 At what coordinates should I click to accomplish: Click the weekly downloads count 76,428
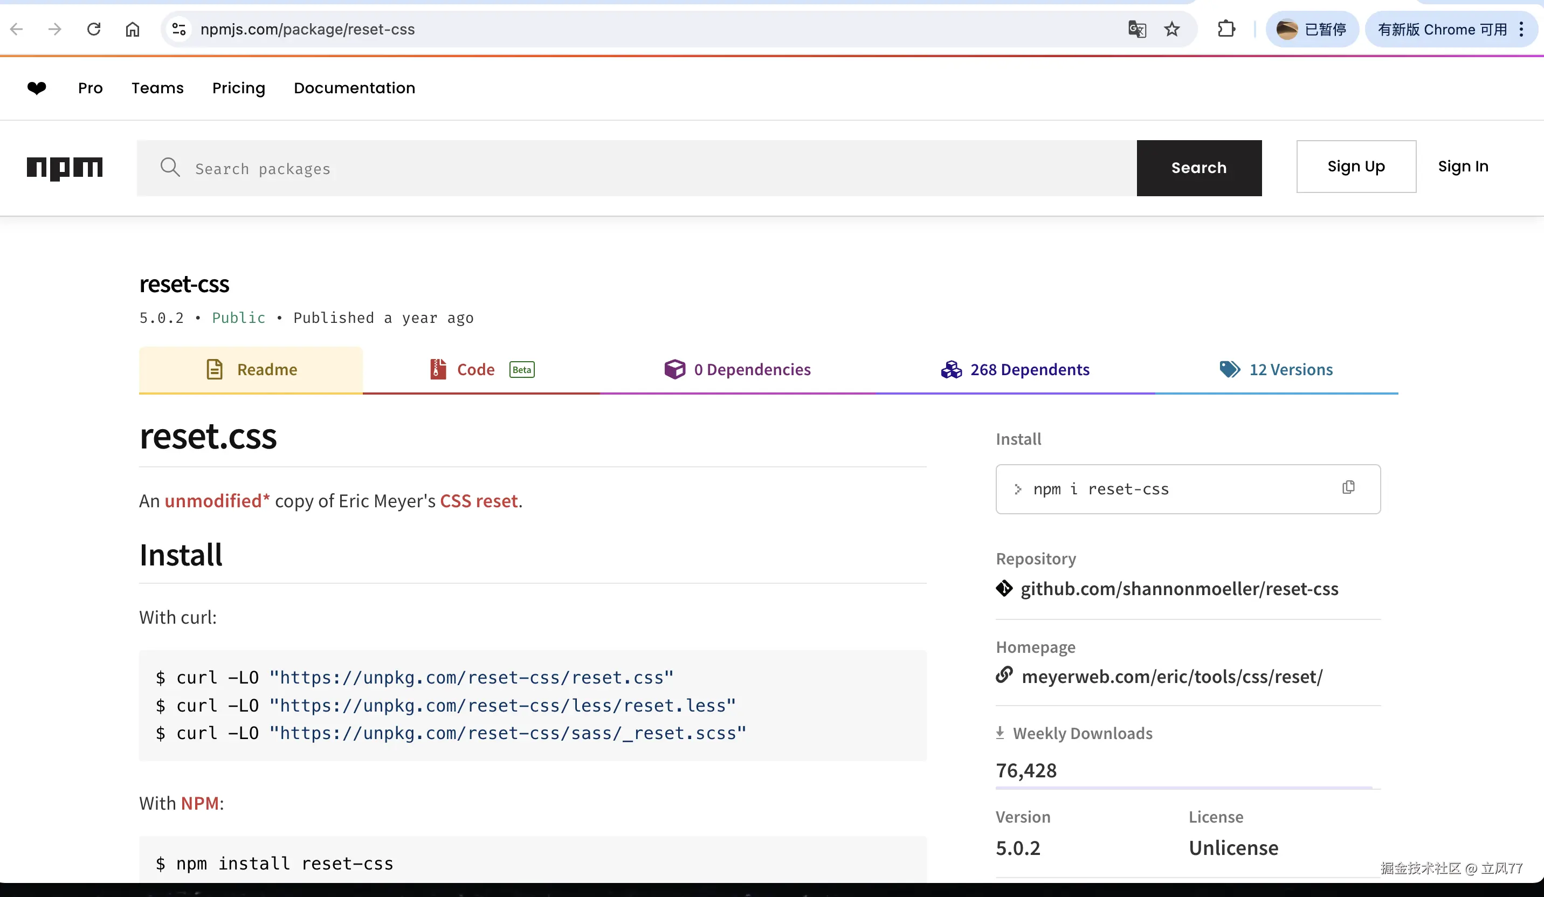(1026, 770)
